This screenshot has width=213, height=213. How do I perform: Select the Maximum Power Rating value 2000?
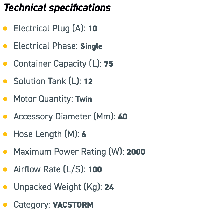click(x=136, y=152)
